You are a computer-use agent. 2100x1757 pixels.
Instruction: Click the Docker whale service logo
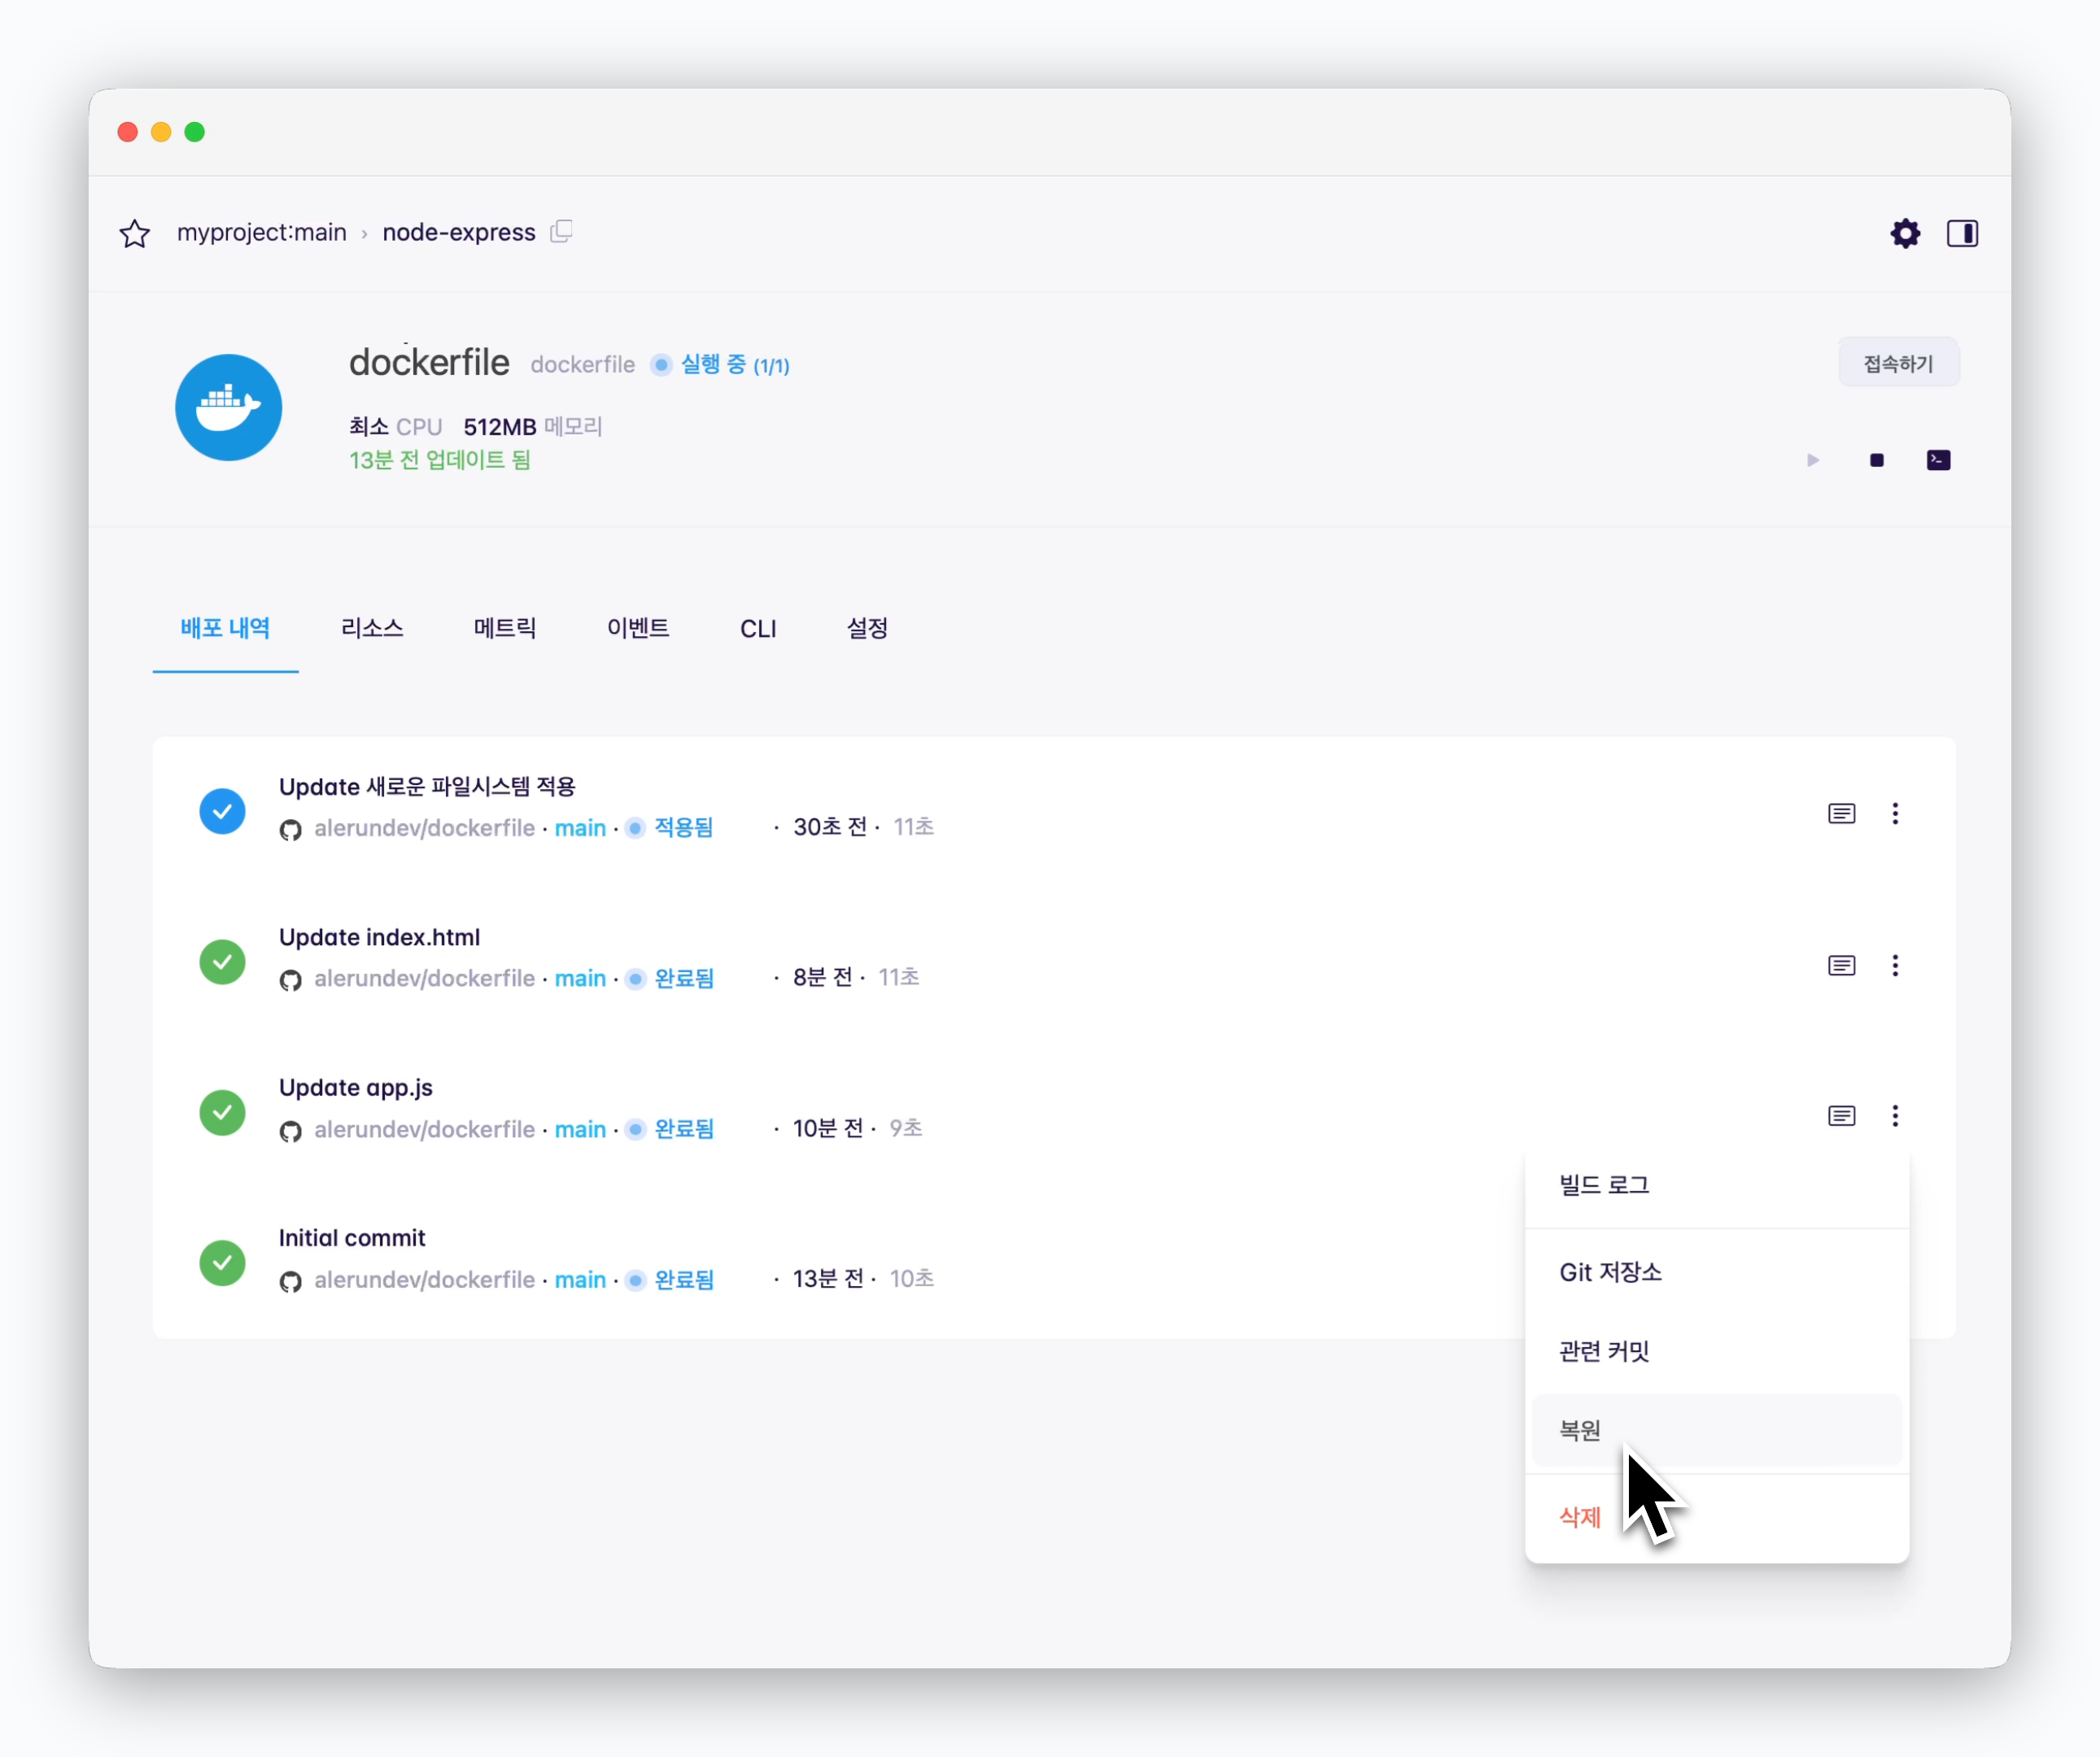click(x=228, y=407)
